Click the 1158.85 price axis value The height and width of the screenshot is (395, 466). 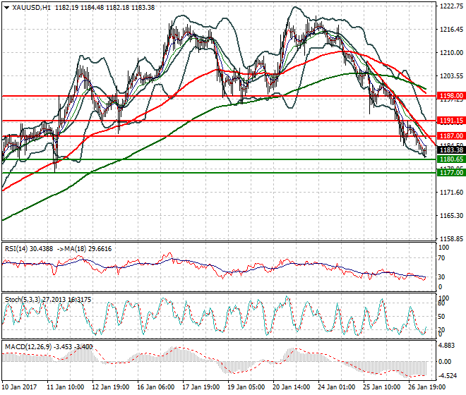451,239
